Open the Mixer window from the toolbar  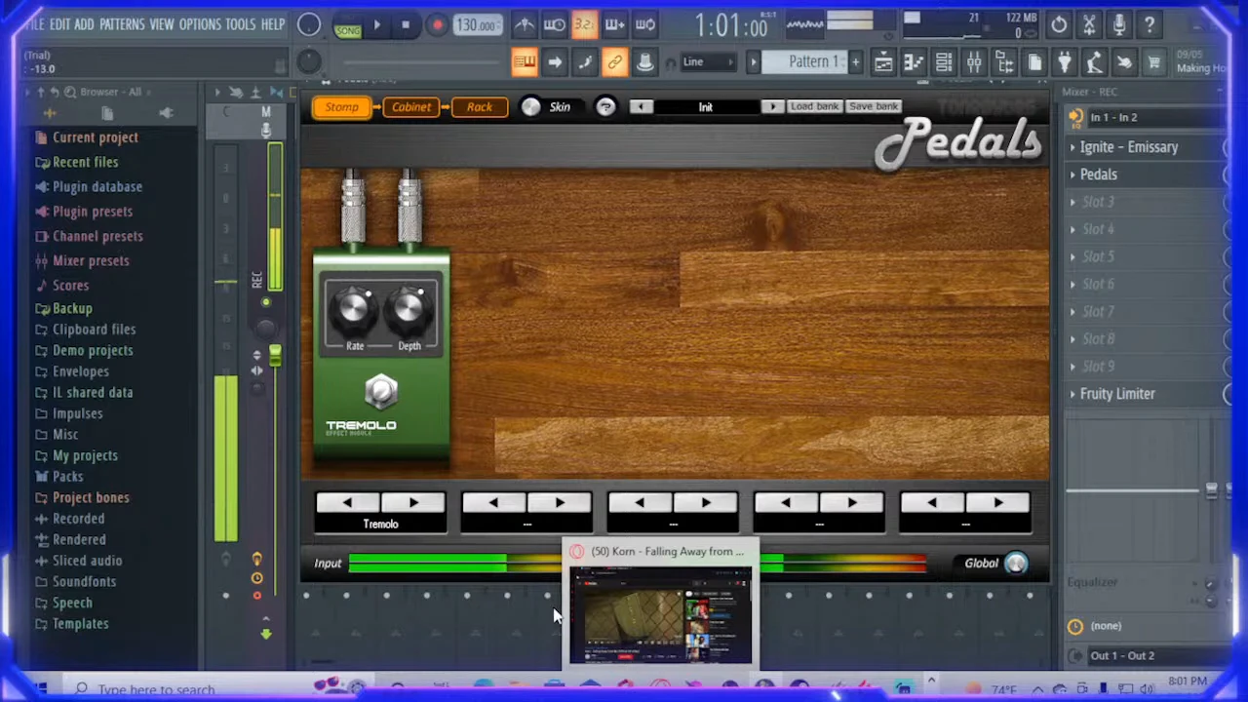pyautogui.click(x=974, y=61)
